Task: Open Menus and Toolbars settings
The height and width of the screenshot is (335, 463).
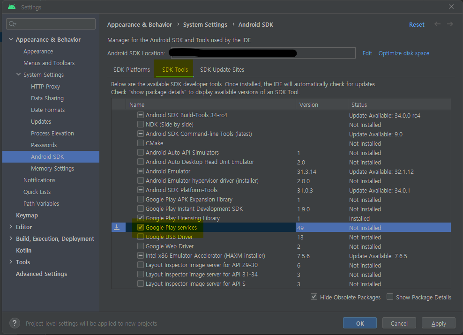Action: pyautogui.click(x=49, y=63)
